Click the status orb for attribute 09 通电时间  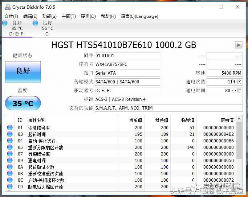[10, 161]
